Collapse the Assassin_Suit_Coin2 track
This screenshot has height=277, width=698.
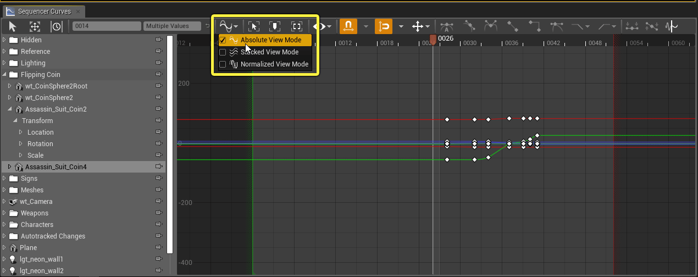[10, 109]
